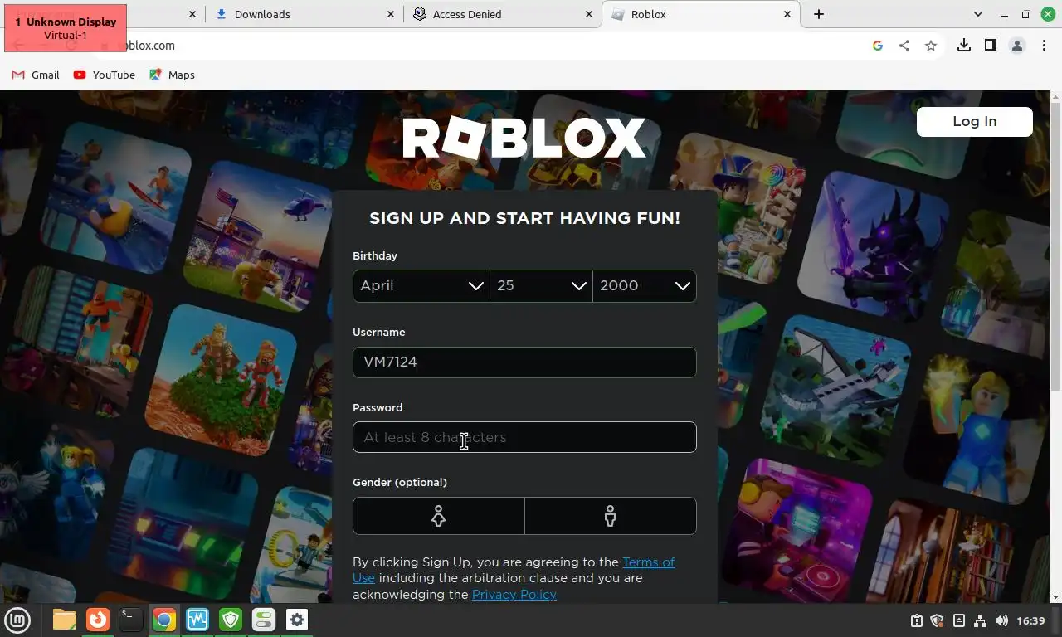This screenshot has height=637, width=1062.
Task: Bookmark this page with star icon
Action: tap(931, 46)
